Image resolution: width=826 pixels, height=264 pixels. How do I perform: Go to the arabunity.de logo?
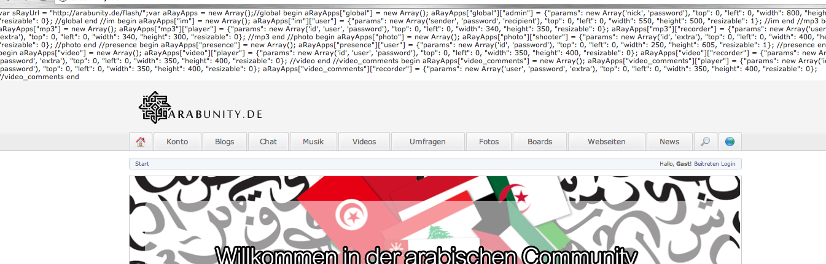201,107
